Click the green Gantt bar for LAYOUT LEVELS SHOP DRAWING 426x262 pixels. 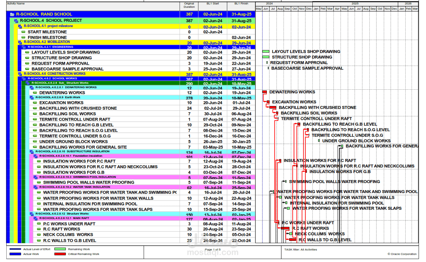pos(266,52)
